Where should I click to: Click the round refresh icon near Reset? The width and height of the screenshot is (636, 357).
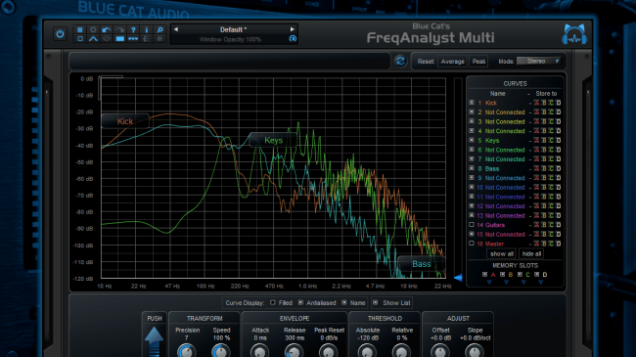400,62
